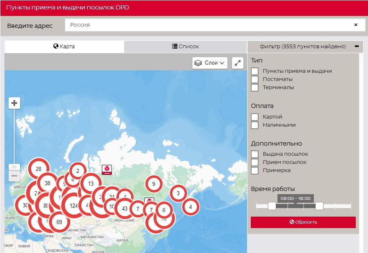Click the DPD terminal marker in northern Siberia

(107, 170)
